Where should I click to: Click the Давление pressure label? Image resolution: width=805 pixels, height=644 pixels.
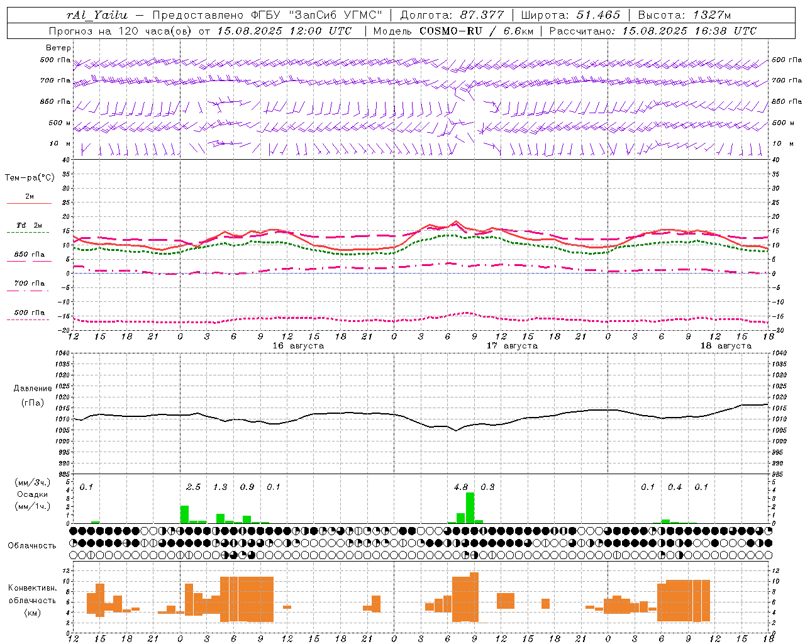pyautogui.click(x=32, y=389)
